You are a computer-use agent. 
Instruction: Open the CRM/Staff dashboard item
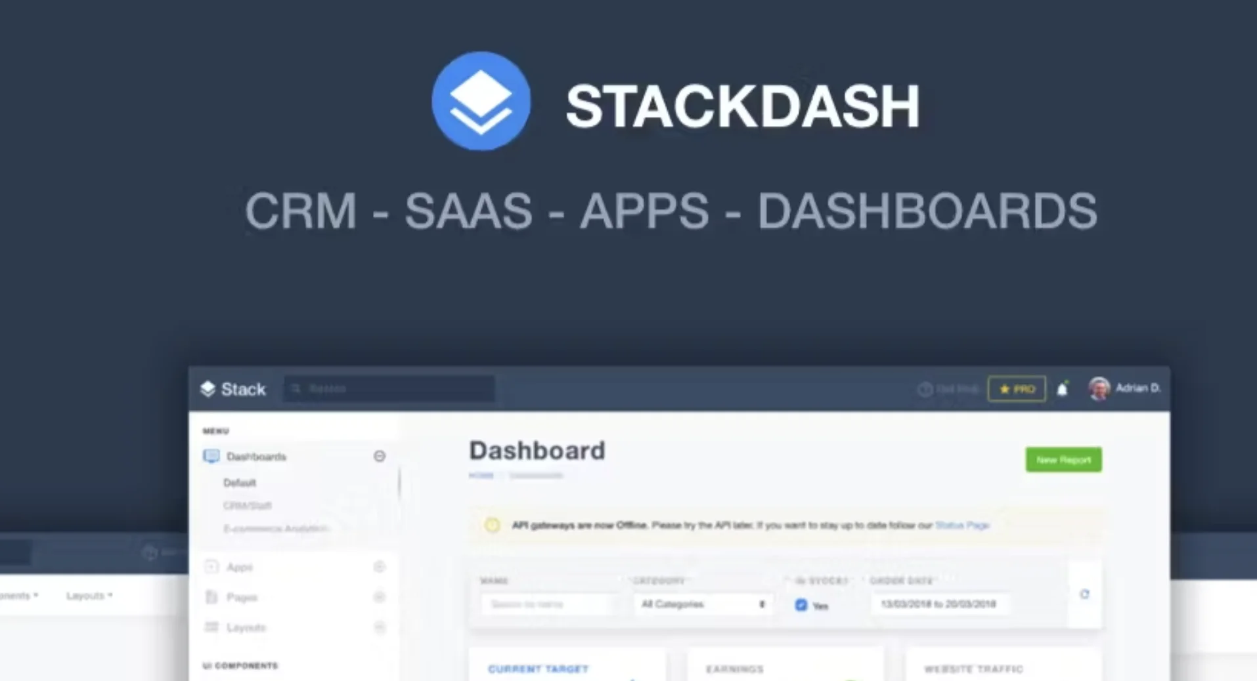coord(248,506)
